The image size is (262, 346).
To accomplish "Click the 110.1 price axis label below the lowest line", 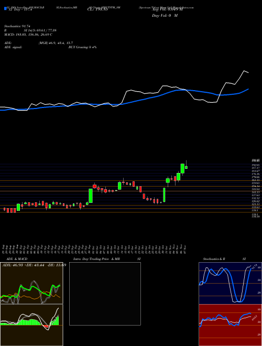I will 255,214.
